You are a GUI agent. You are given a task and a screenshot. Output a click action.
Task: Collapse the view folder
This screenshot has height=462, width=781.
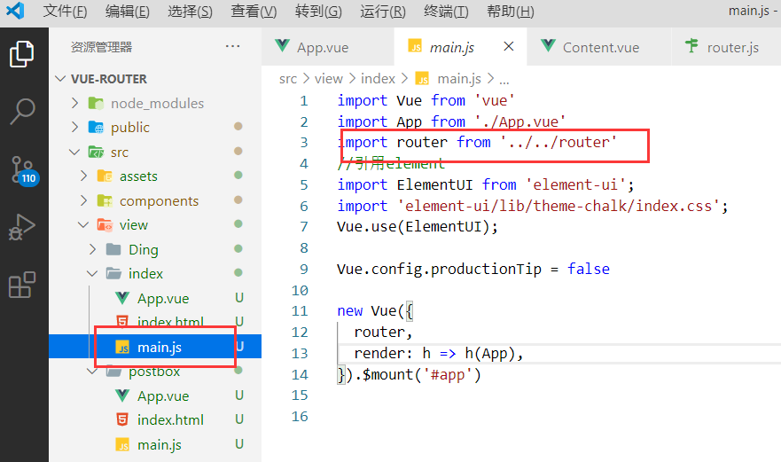(83, 224)
